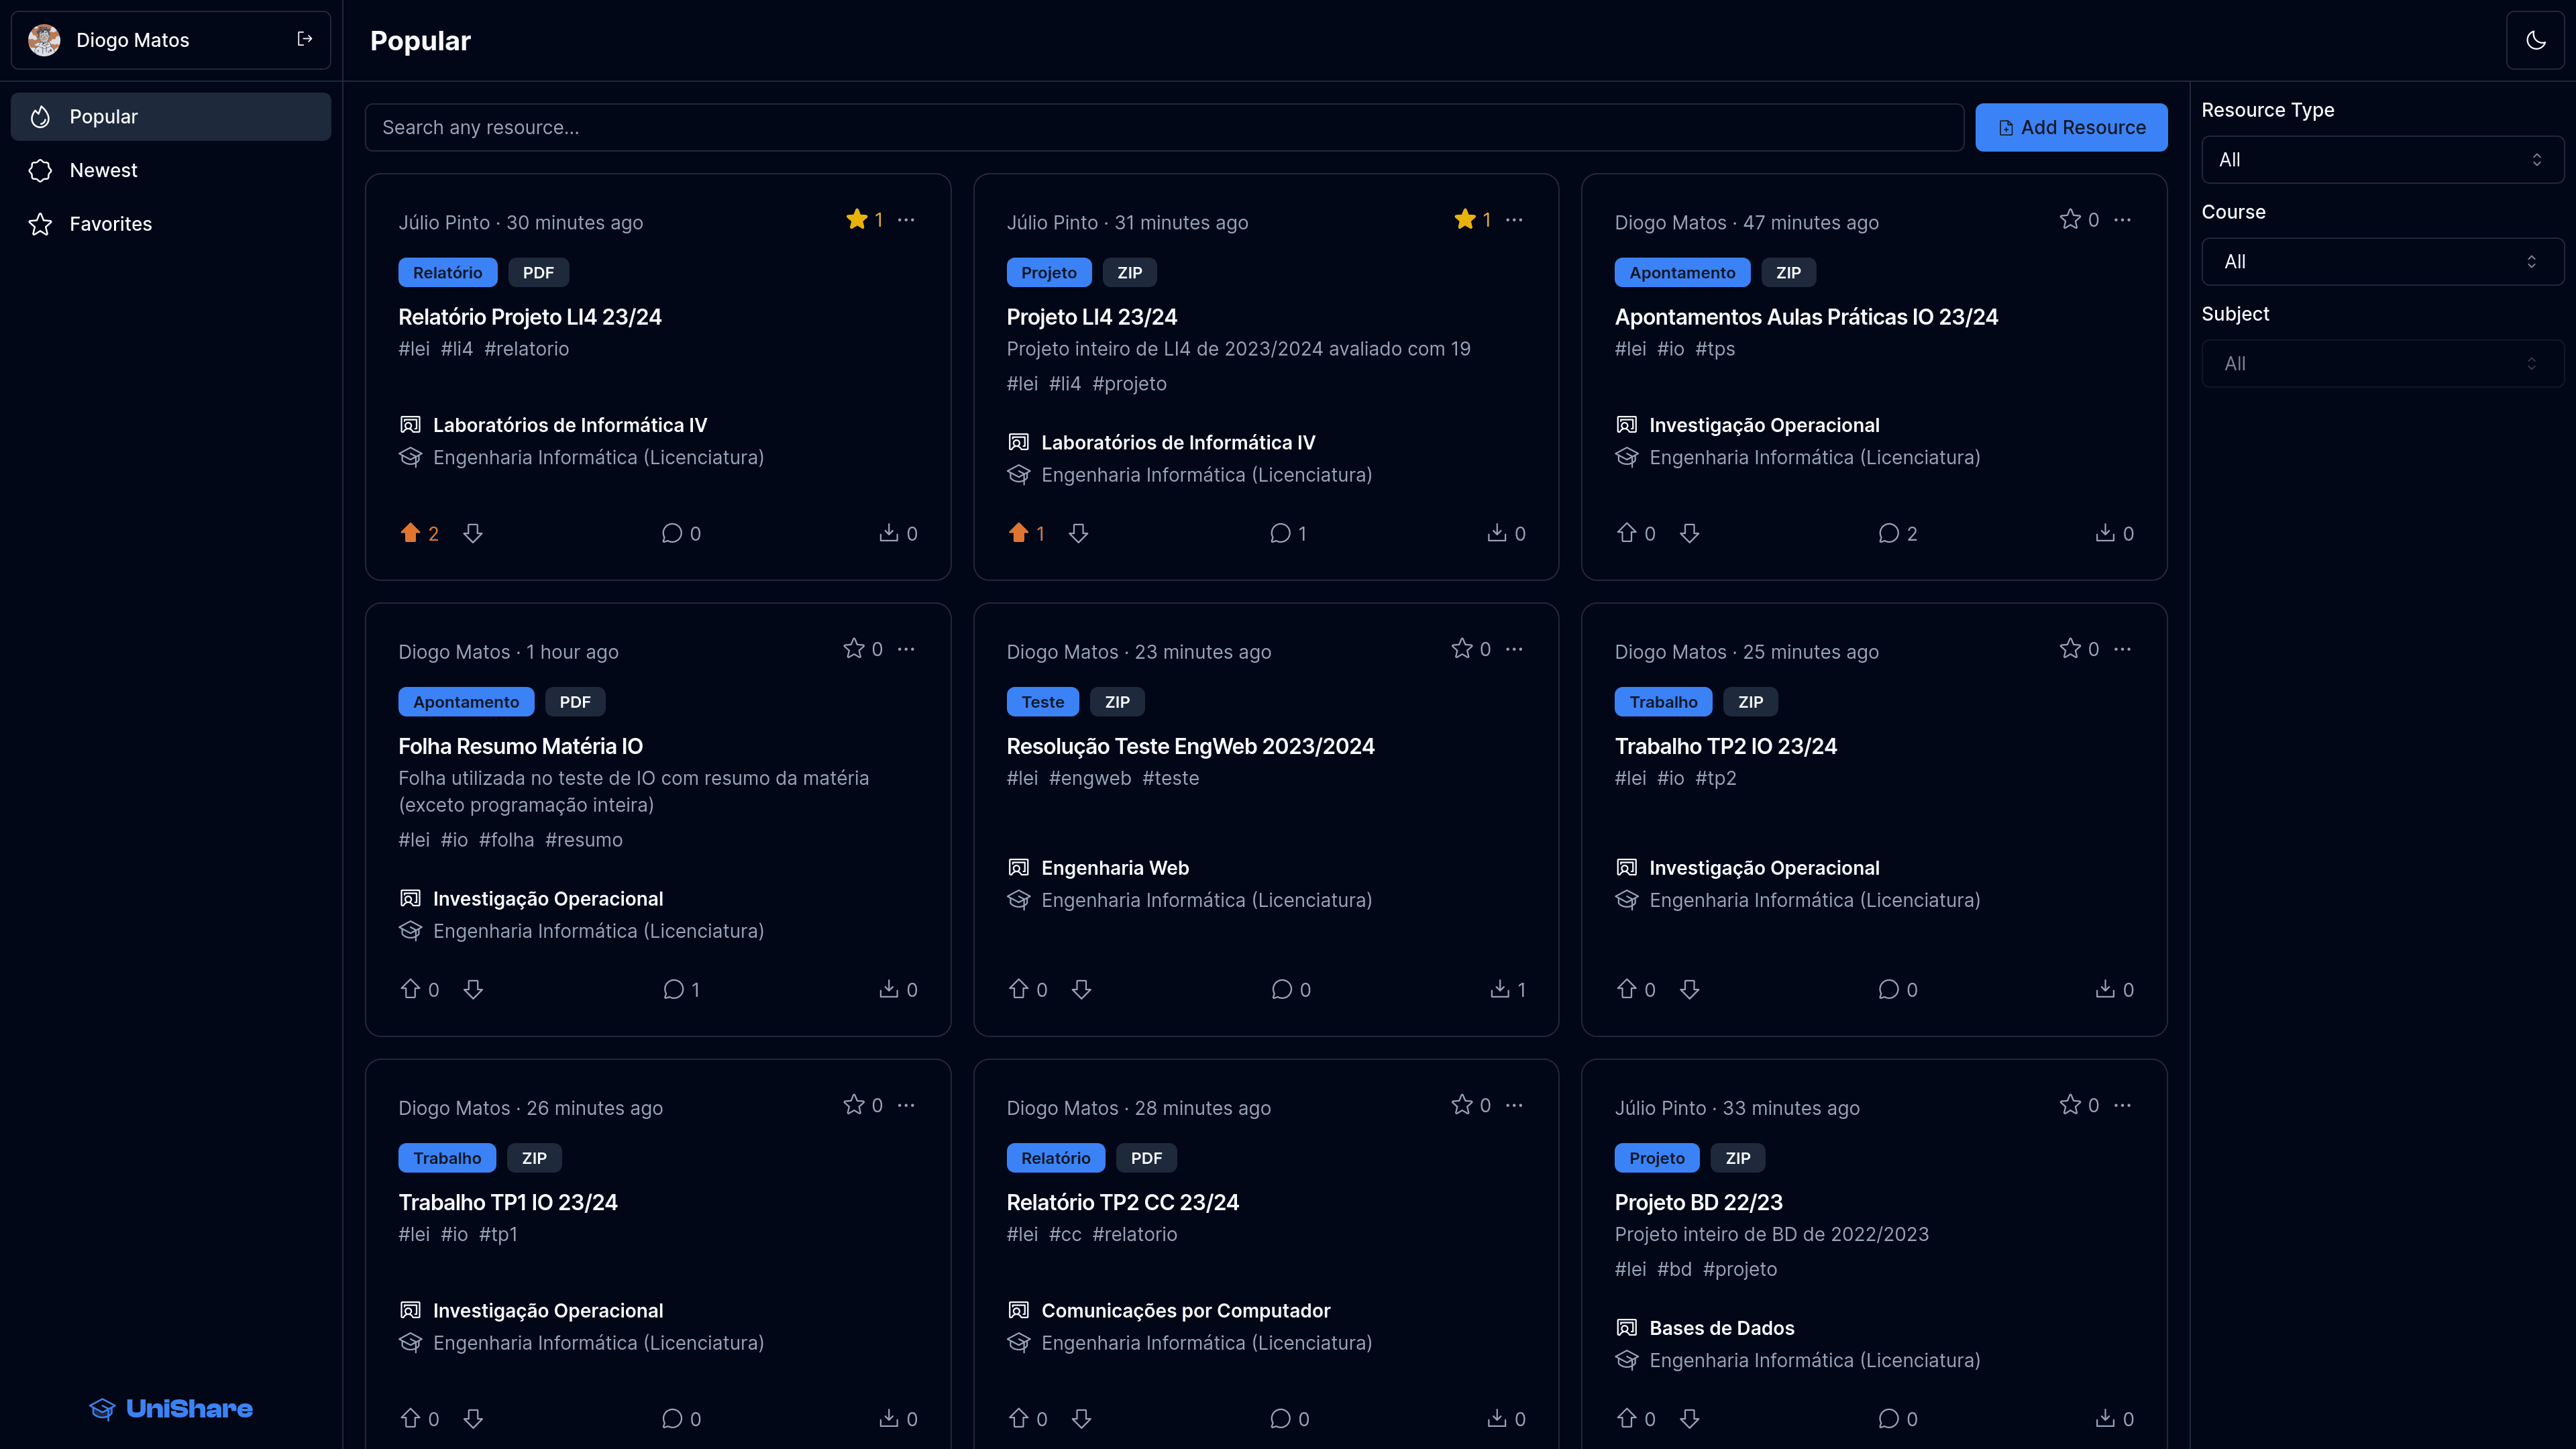Image resolution: width=2576 pixels, height=1449 pixels.
Task: Download Trabalho TP2 IO 23/24
Action: point(2114,989)
